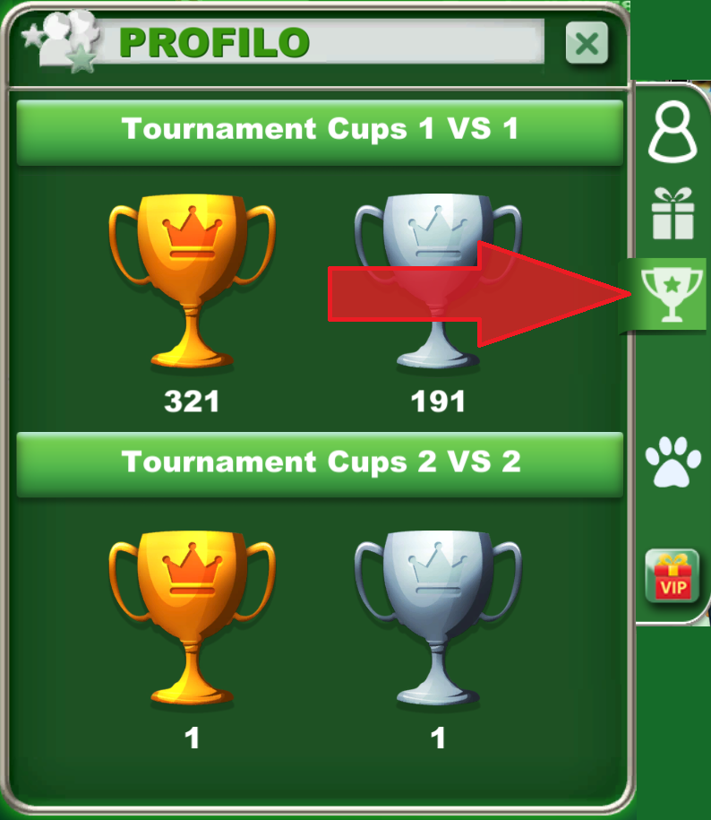Click the Tournament Cups 2 VS 2 header
The width and height of the screenshot is (711, 820).
coord(320,464)
